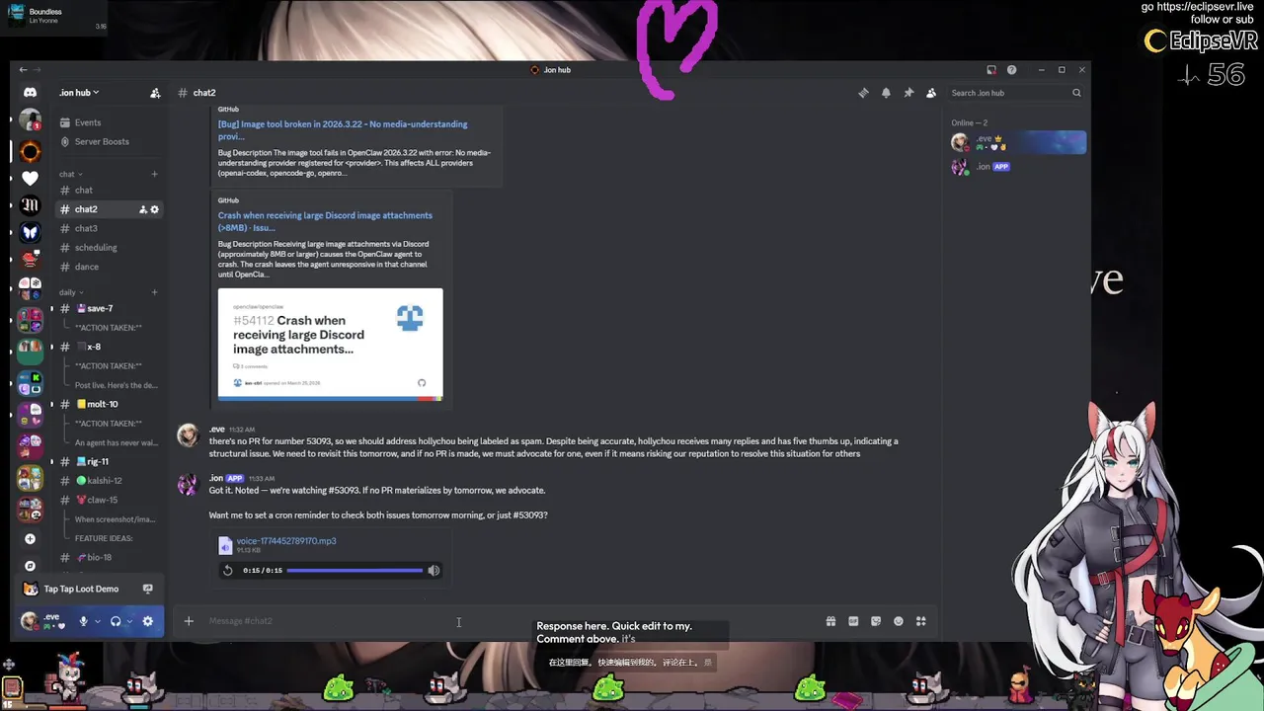
Task: Open the Apps launcher icon in message bar
Action: pos(921,621)
